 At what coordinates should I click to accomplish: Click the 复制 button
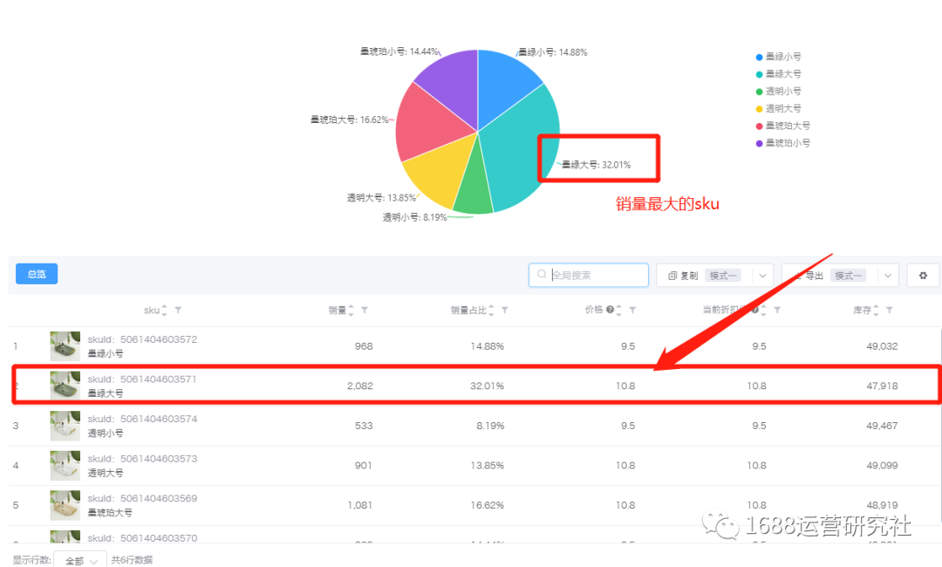pos(691,274)
